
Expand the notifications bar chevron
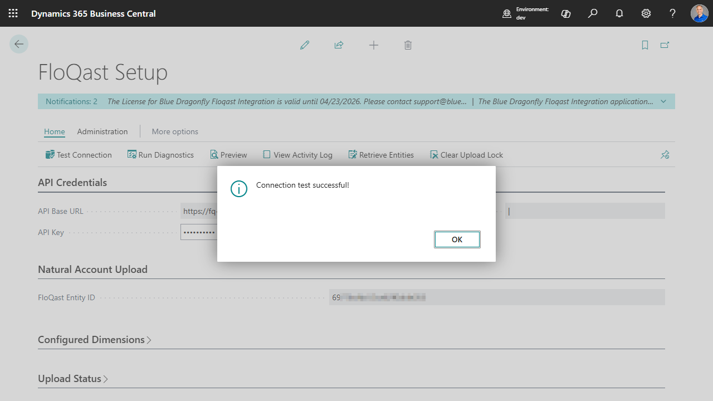[663, 101]
